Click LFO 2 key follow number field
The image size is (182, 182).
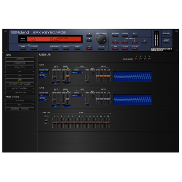pos(68,106)
